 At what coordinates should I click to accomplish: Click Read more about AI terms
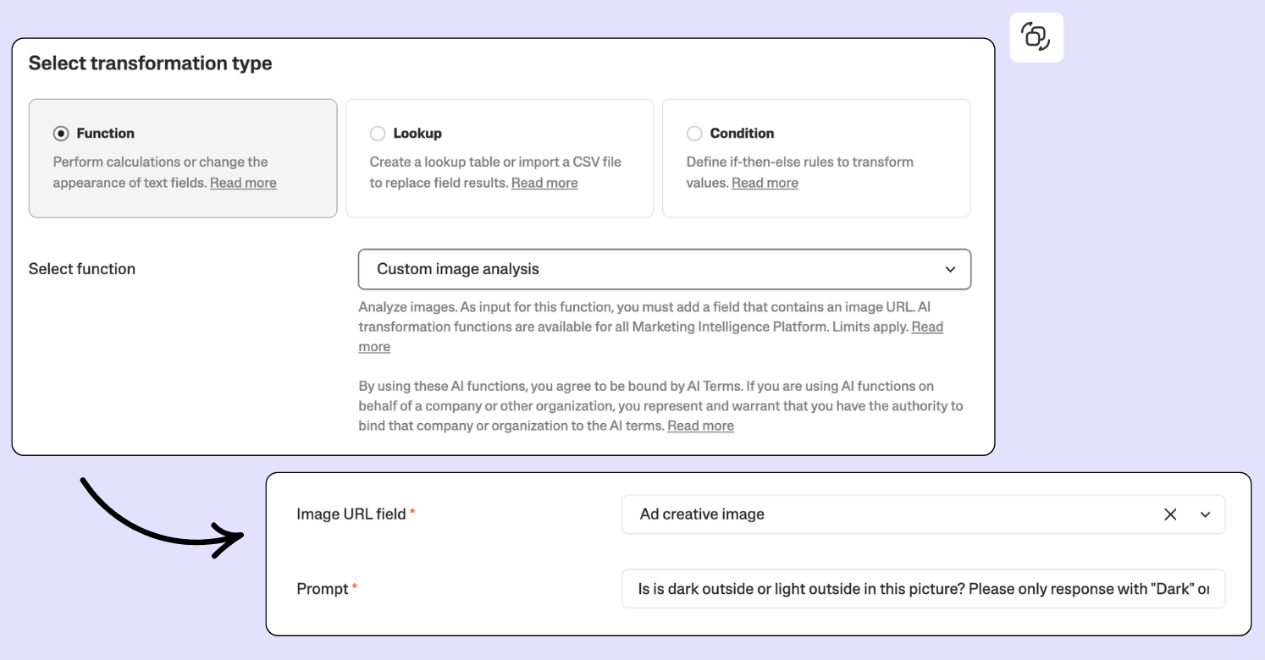pyautogui.click(x=700, y=426)
